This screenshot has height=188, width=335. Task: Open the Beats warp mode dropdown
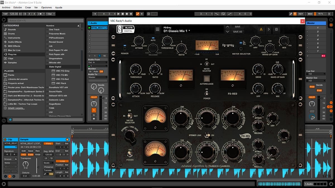coord(48,163)
